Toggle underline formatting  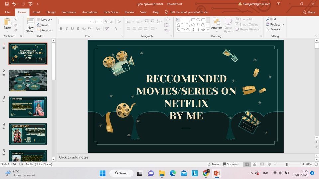72,29
